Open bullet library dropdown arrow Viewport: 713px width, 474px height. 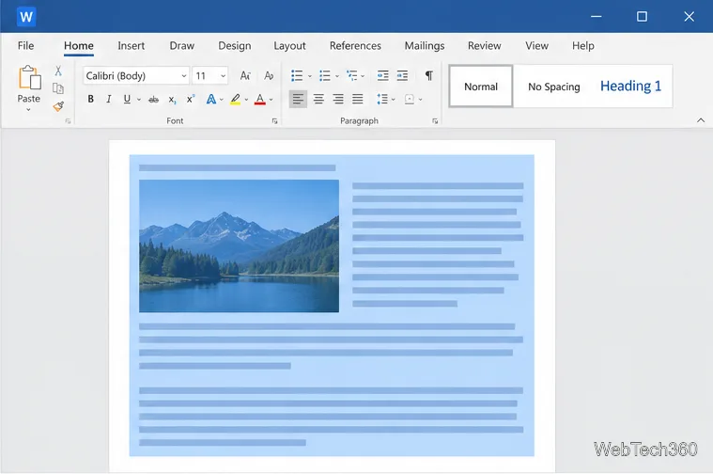pos(310,76)
